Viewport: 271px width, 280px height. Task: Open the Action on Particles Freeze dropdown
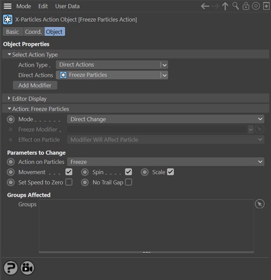click(x=166, y=162)
